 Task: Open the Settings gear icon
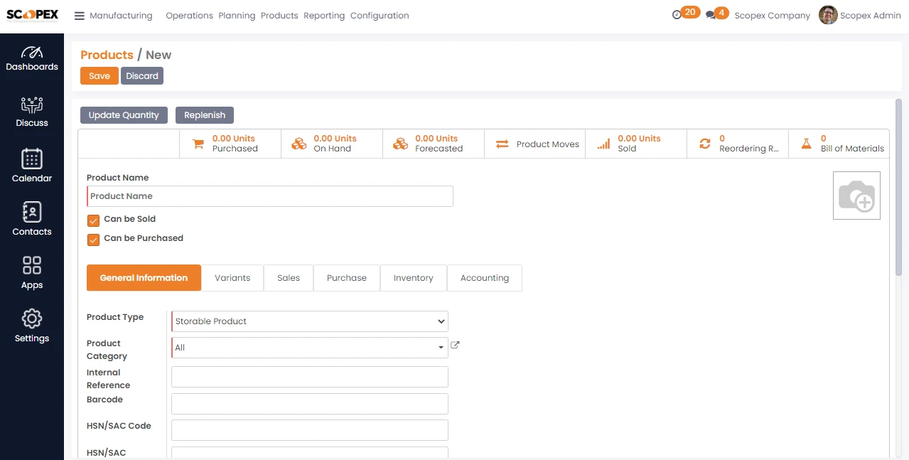point(32,319)
